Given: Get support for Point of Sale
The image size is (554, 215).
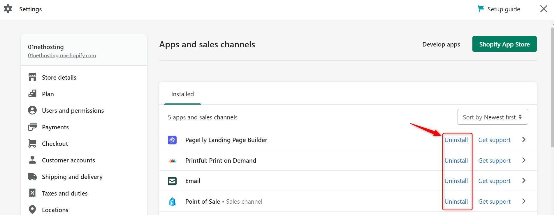Looking at the screenshot, I should click(494, 202).
